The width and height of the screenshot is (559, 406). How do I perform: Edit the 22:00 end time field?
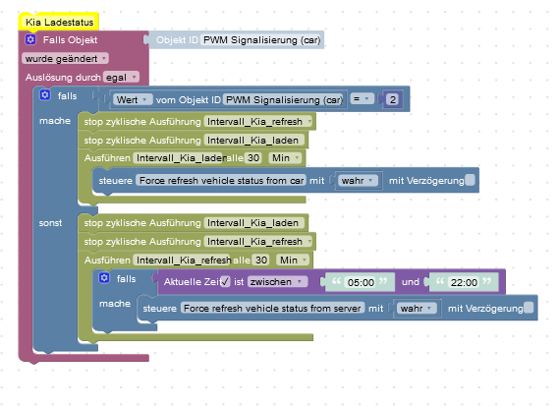click(x=464, y=282)
